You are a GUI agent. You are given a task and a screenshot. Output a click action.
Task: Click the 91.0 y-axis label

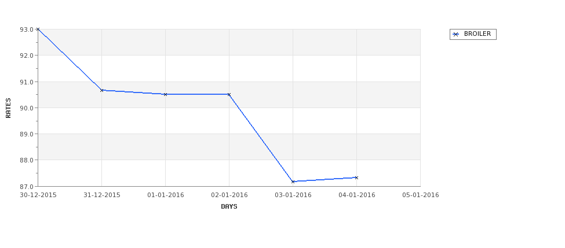[27, 82]
